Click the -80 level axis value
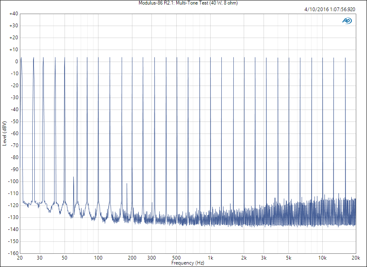 14,157
